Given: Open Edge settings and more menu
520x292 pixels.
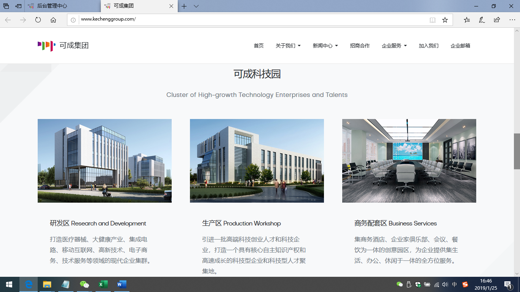Looking at the screenshot, I should tap(512, 20).
